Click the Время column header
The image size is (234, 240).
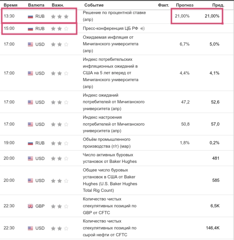point(10,5)
